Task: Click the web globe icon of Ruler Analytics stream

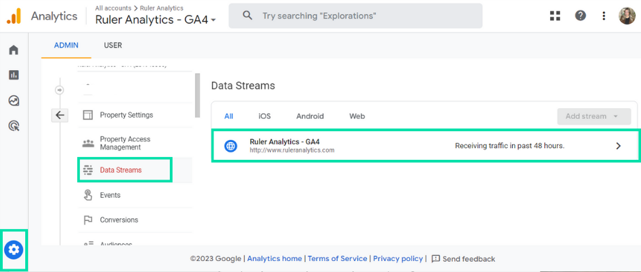Action: (x=231, y=146)
